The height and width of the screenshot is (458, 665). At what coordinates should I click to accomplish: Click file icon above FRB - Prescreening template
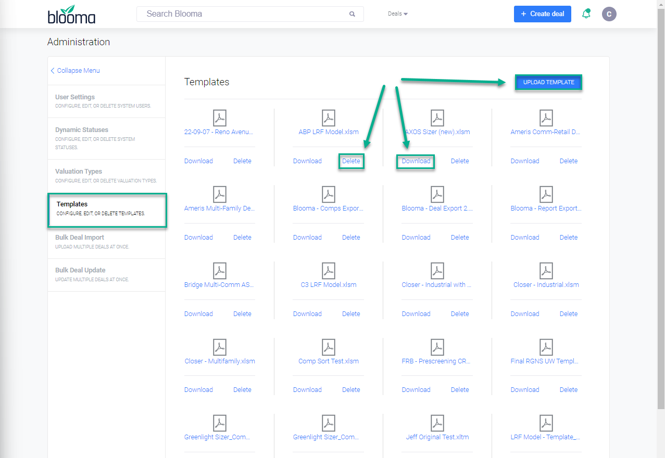pyautogui.click(x=437, y=347)
